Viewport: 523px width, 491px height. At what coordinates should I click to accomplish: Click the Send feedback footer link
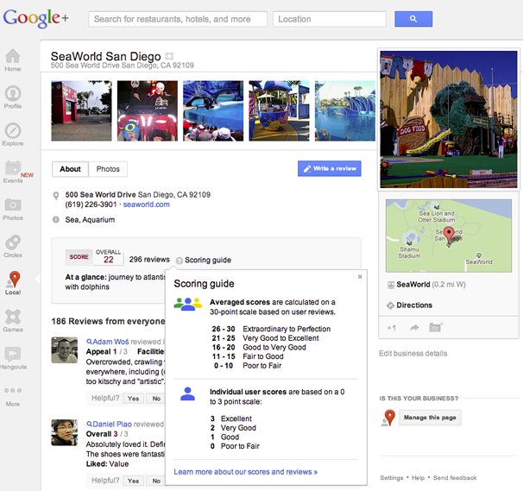coord(455,478)
